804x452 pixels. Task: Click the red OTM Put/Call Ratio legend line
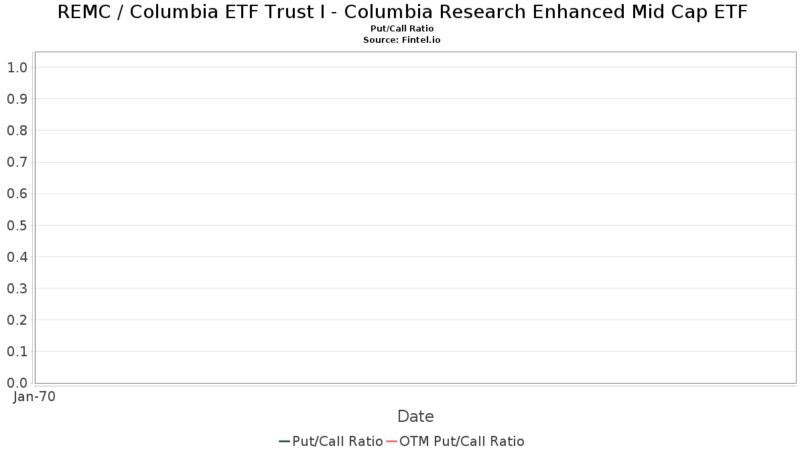click(x=391, y=441)
